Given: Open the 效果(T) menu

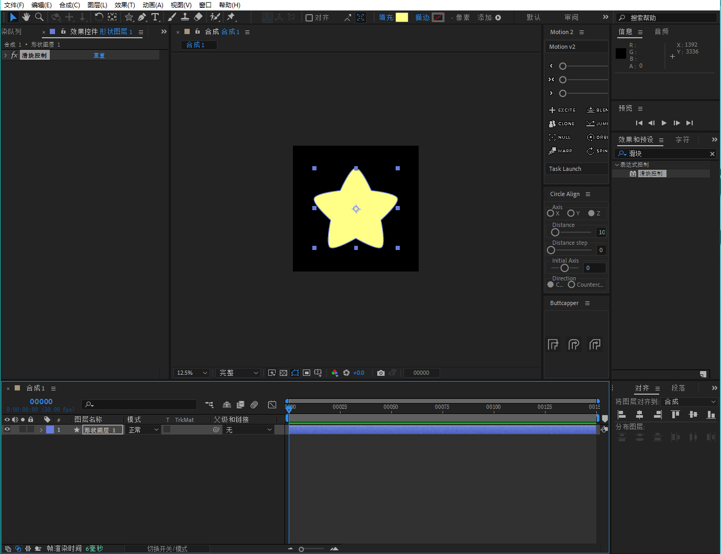Looking at the screenshot, I should click(125, 5).
